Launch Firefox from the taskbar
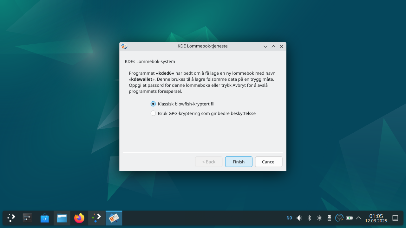This screenshot has width=406, height=228. point(79,218)
